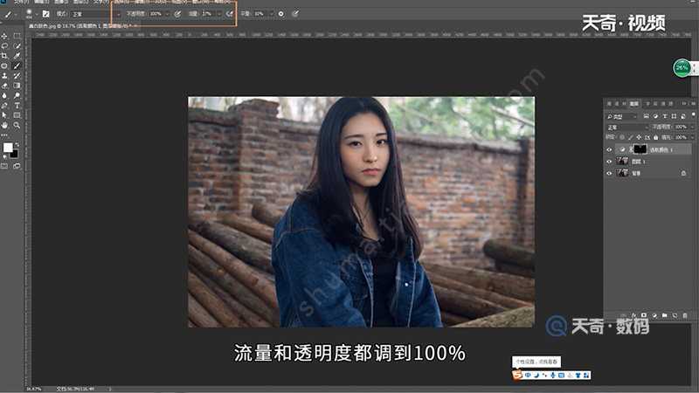Click the foreground color swatch
This screenshot has height=393, width=699.
coord(8,148)
